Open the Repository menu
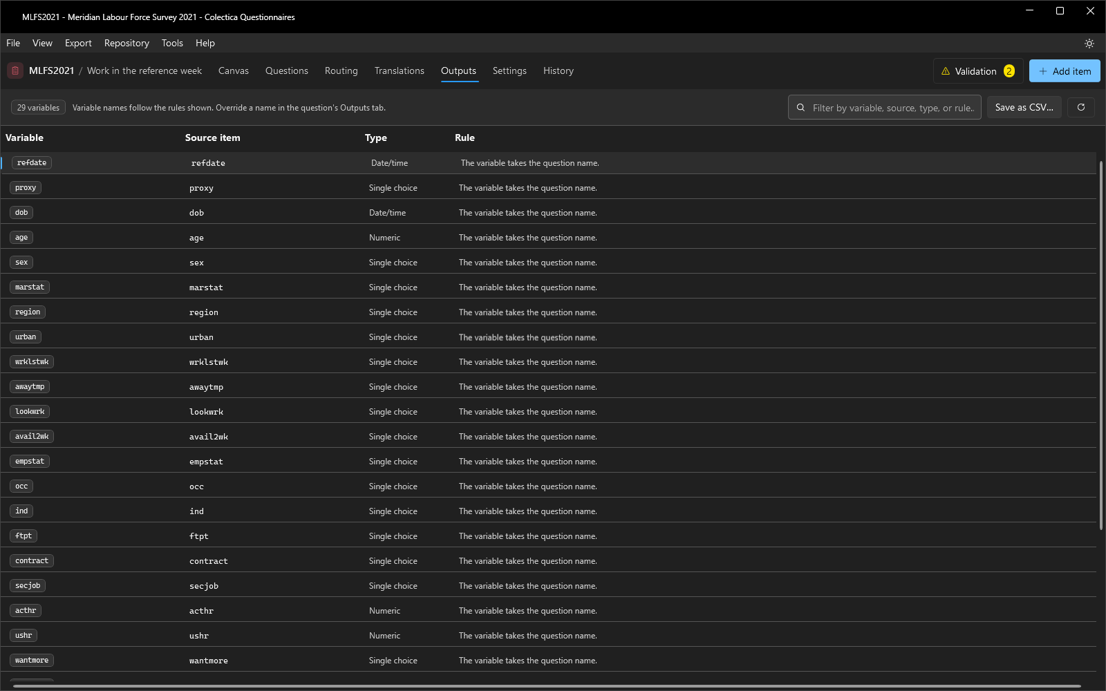 126,43
